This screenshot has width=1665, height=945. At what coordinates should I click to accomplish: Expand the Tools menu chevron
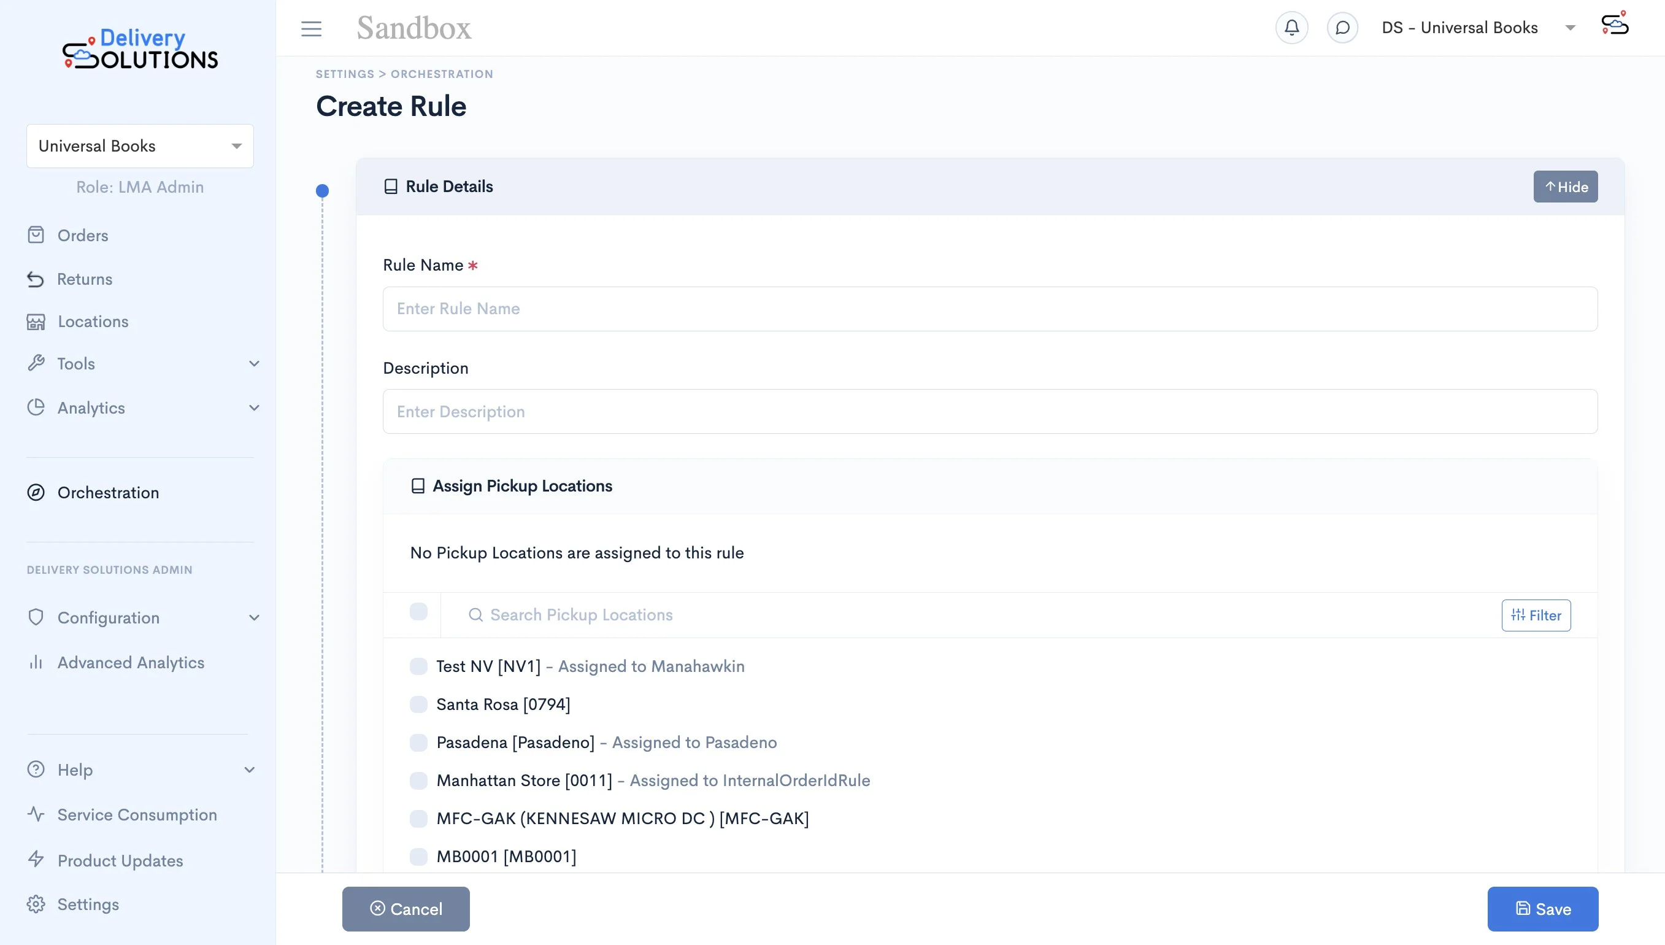(x=255, y=363)
